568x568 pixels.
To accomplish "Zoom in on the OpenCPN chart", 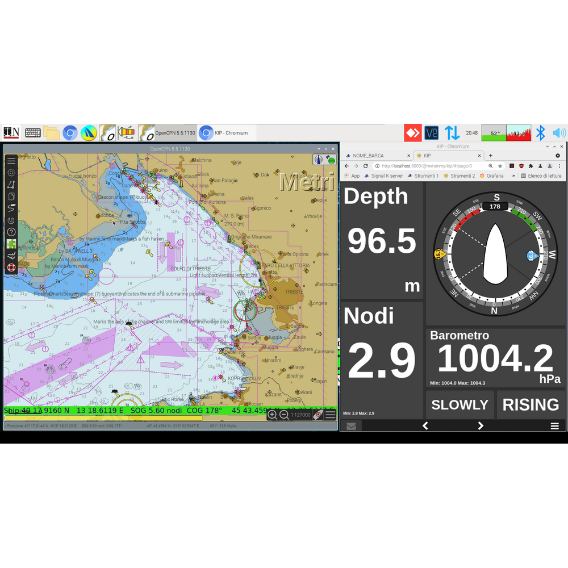I will pos(273,415).
